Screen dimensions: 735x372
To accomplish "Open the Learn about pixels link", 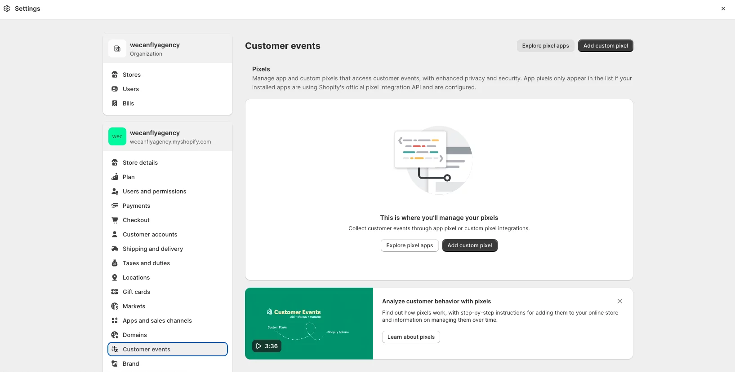I will pyautogui.click(x=411, y=337).
